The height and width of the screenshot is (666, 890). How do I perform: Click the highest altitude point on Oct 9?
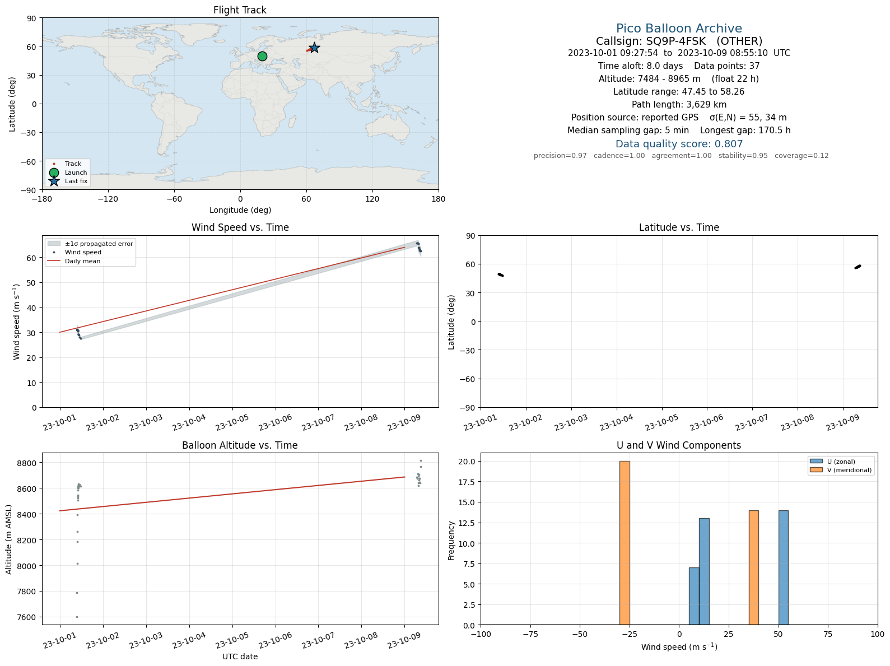(421, 460)
